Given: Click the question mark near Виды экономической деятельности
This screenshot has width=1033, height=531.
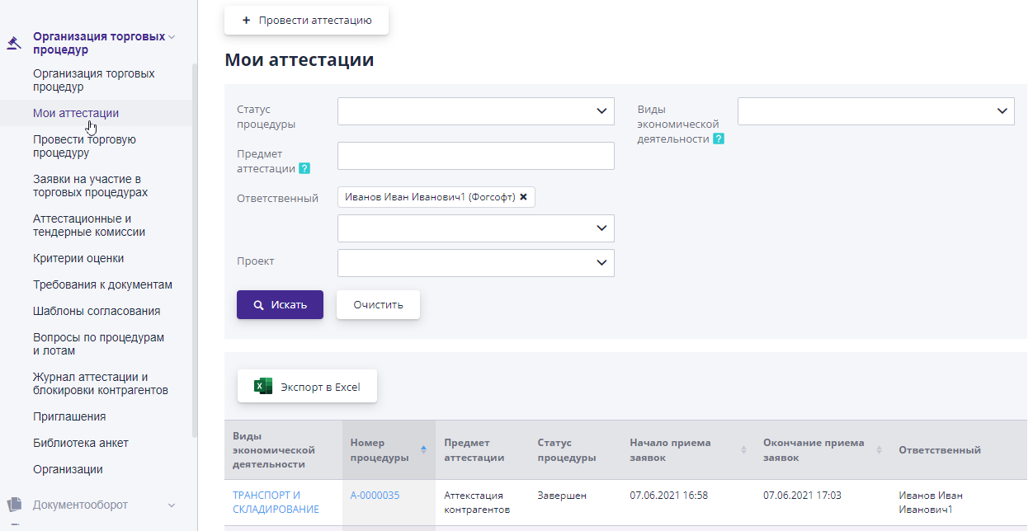Looking at the screenshot, I should click(x=719, y=139).
